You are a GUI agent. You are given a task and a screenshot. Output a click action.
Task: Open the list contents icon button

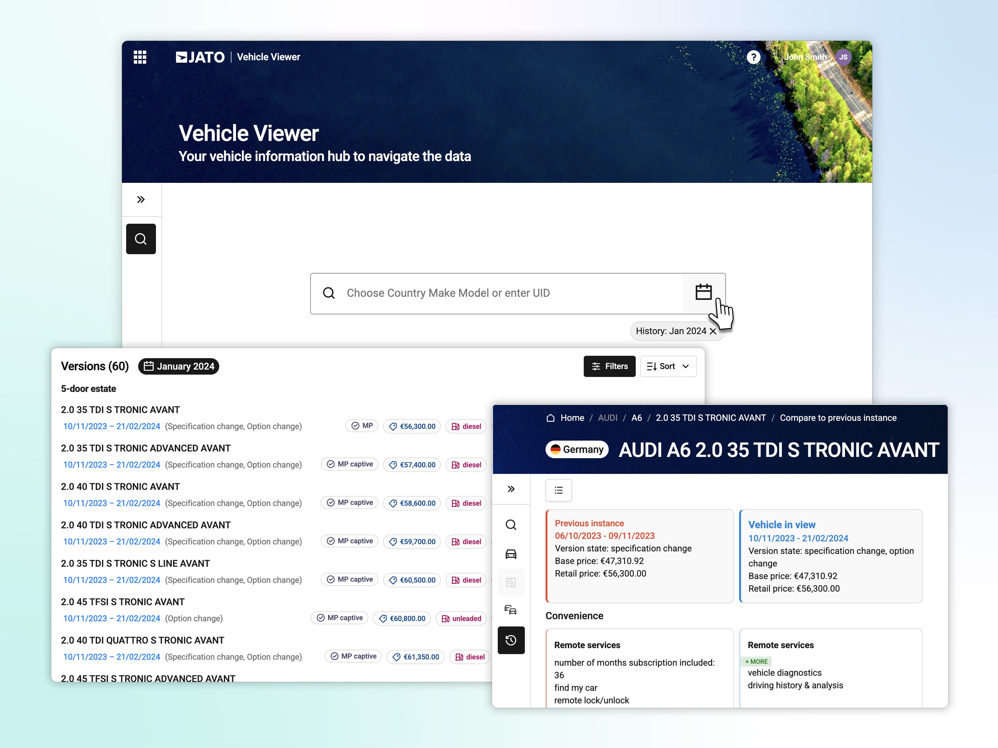(x=559, y=490)
